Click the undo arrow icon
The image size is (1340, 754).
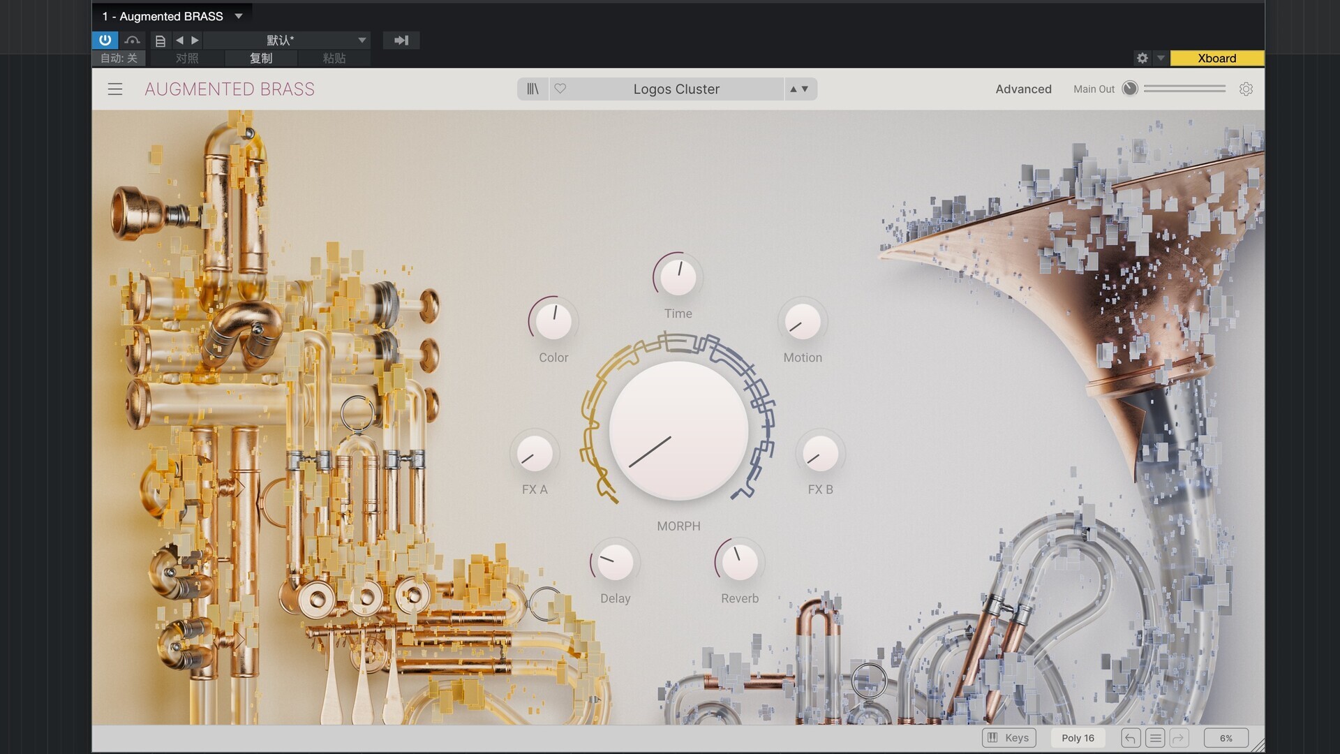tap(1131, 738)
